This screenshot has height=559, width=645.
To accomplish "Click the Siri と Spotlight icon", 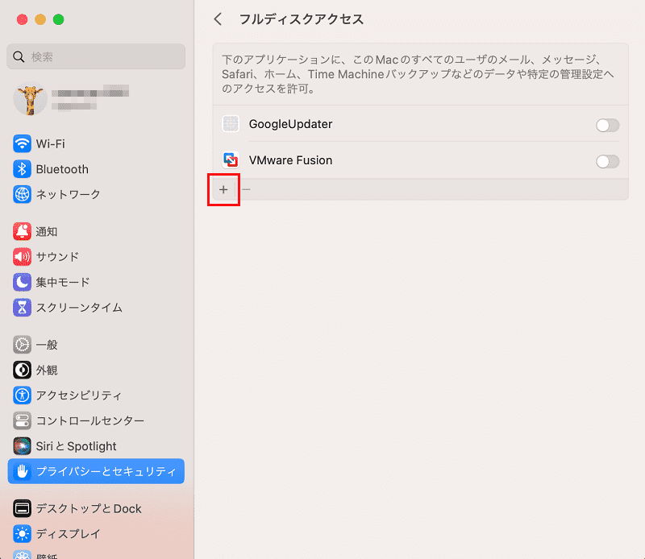I will pyautogui.click(x=22, y=446).
